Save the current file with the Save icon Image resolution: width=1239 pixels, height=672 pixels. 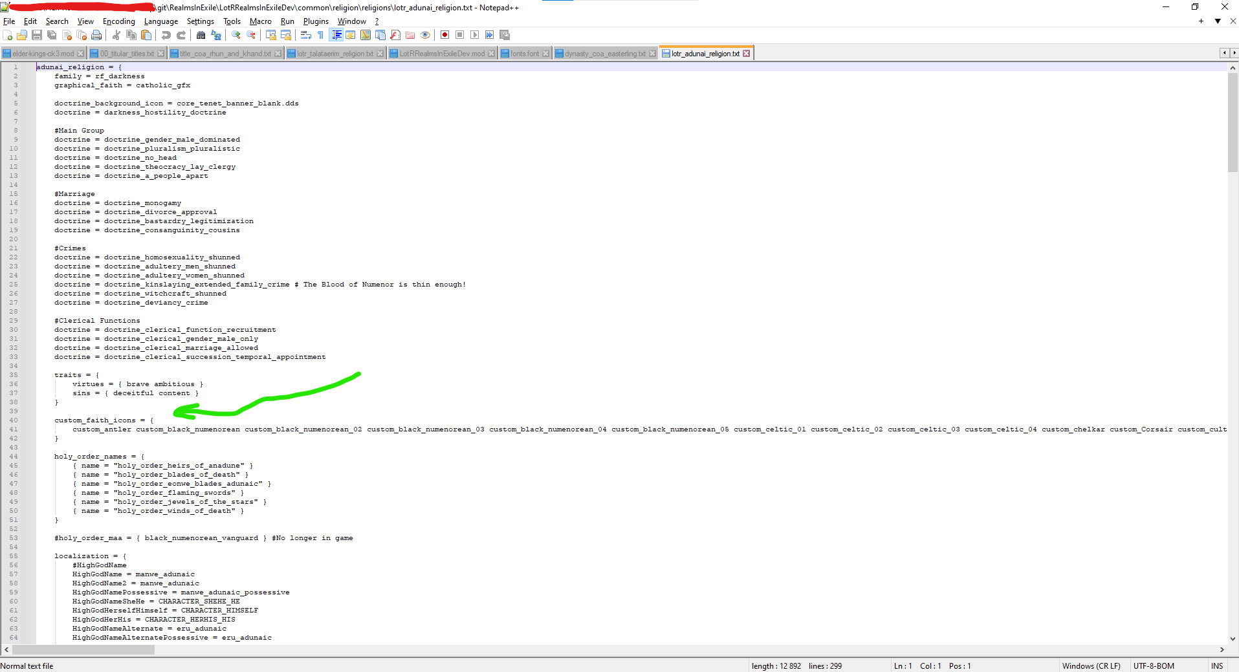coord(37,35)
